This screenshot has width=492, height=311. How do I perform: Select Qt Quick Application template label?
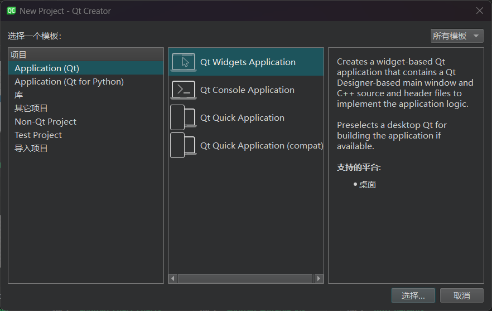point(242,118)
